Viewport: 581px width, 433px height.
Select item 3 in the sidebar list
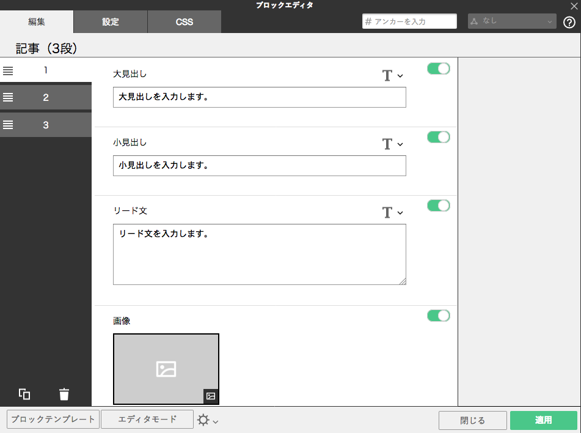(x=46, y=125)
